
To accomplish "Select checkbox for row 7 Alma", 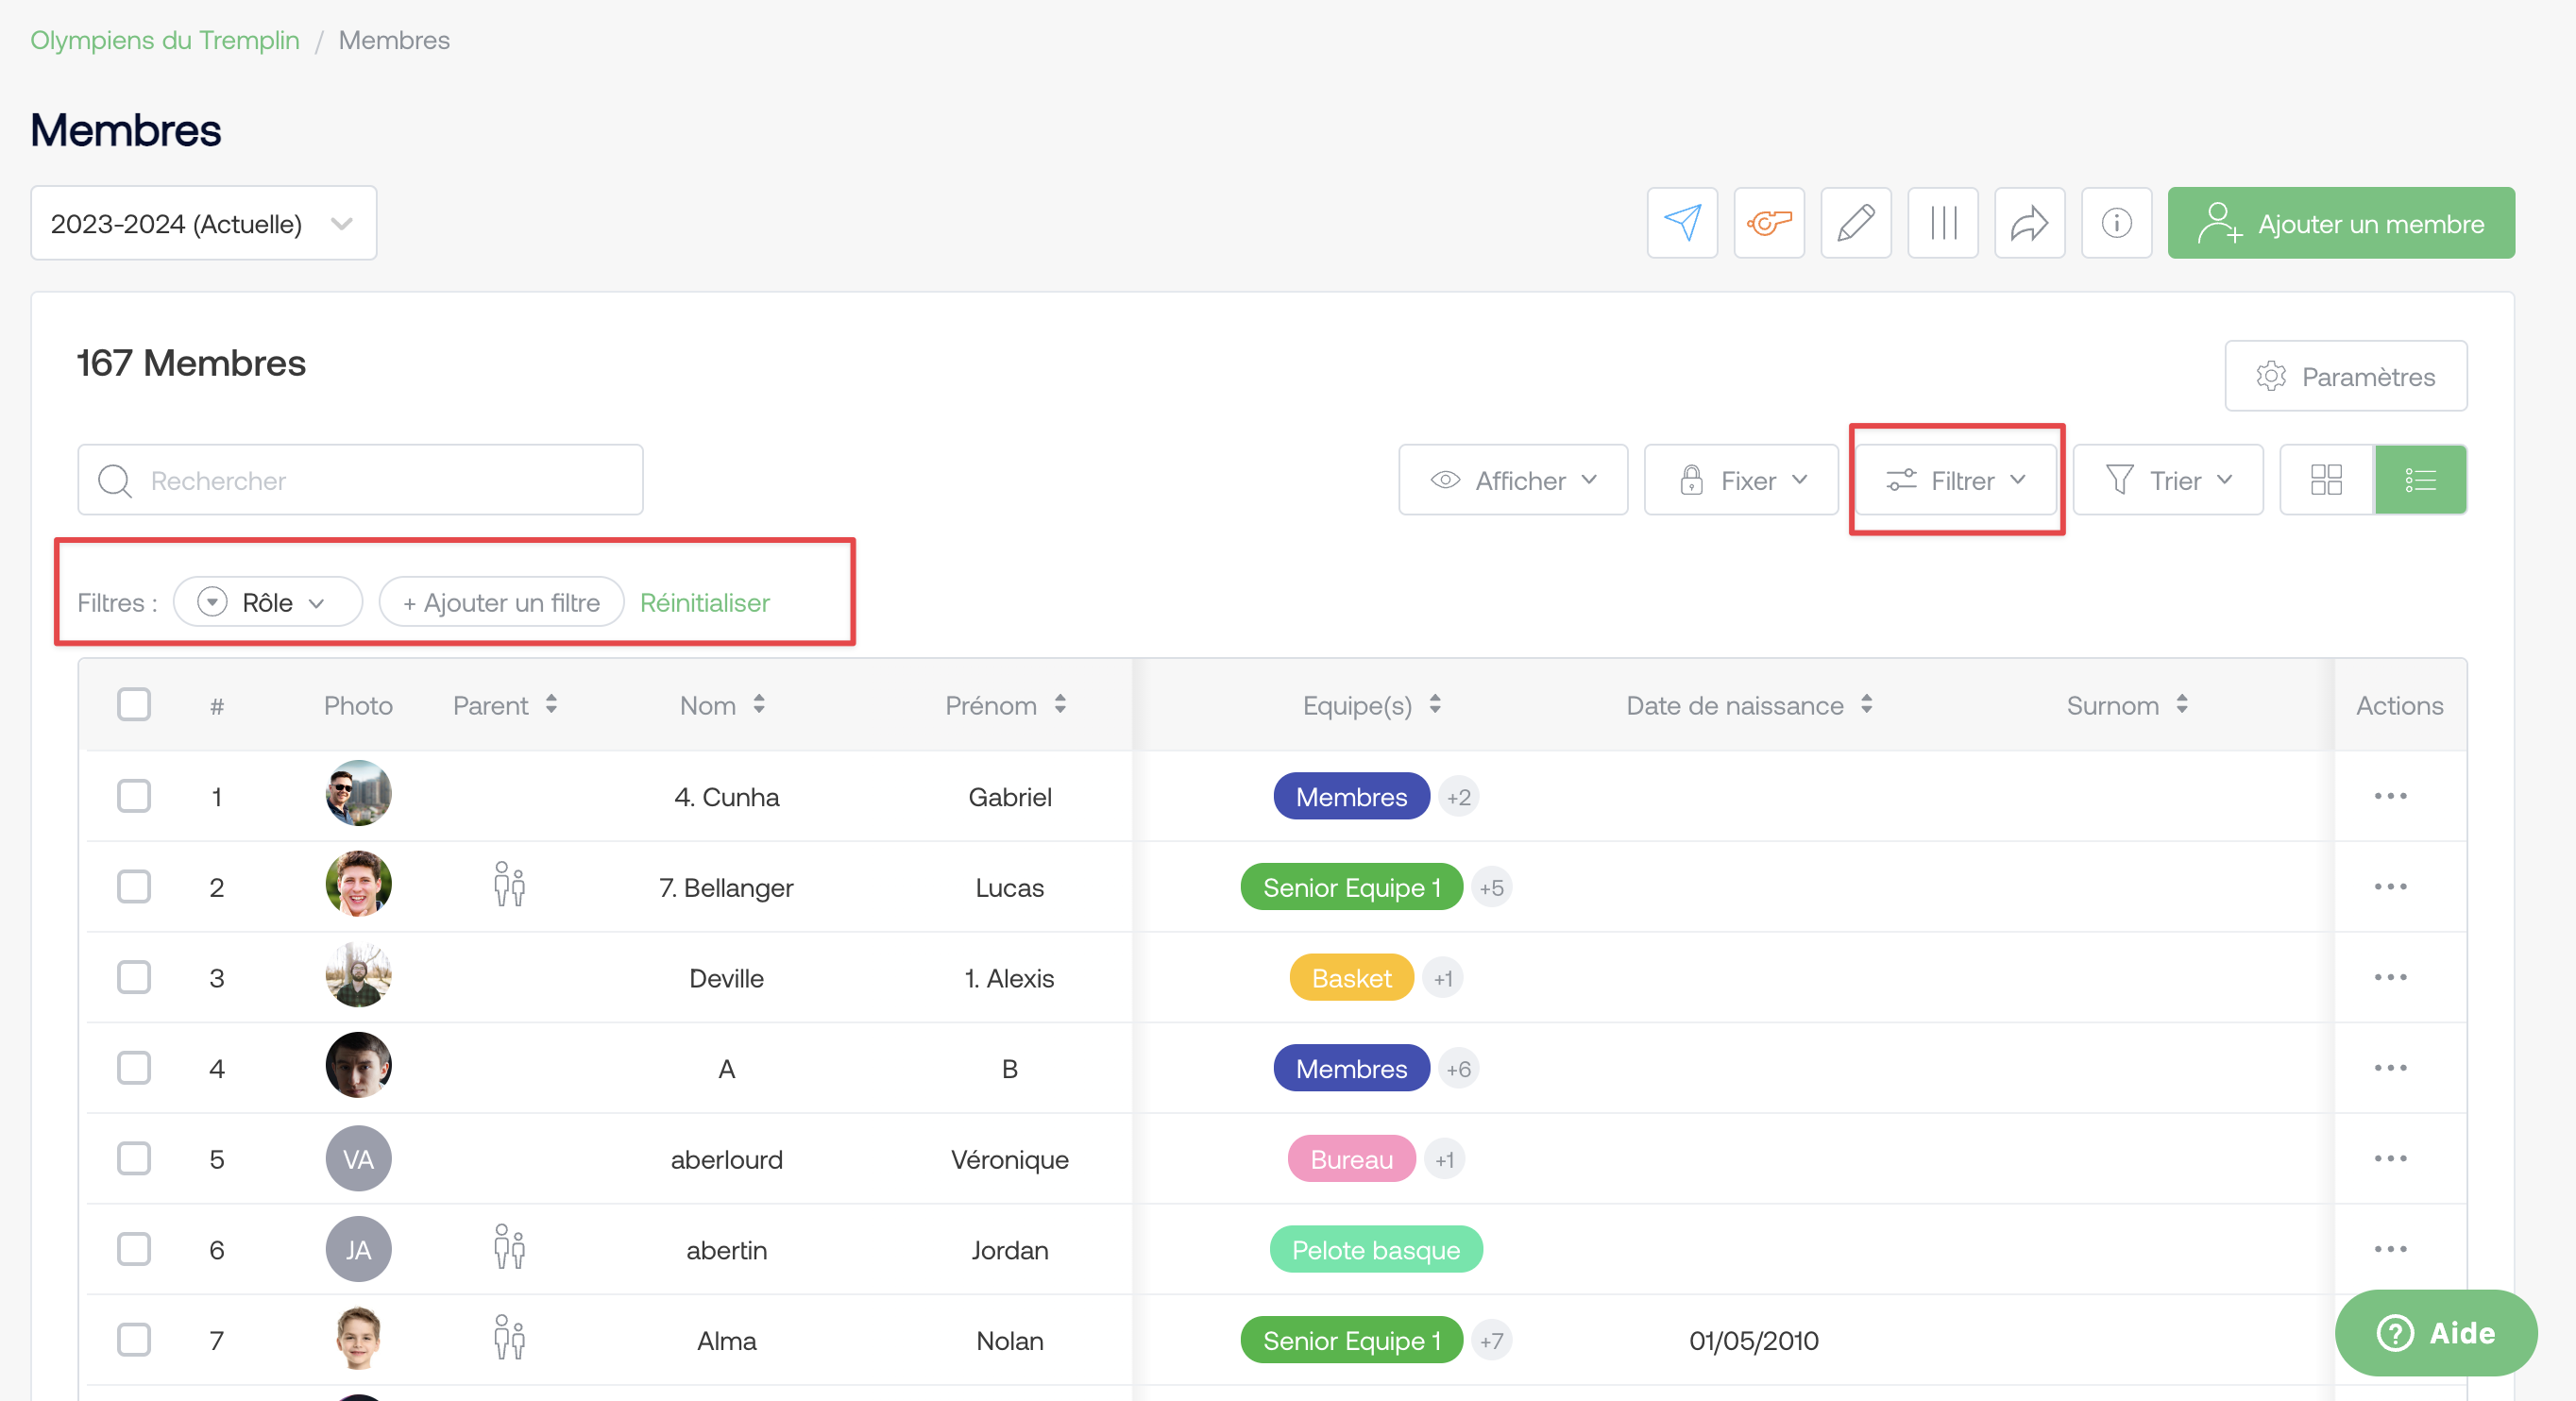I will tap(134, 1340).
